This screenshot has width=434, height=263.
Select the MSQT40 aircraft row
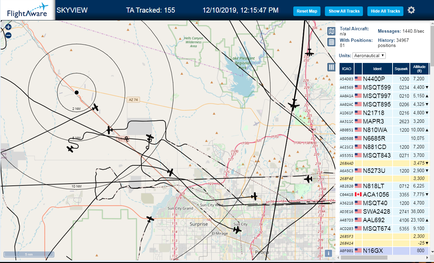[x=384, y=203]
